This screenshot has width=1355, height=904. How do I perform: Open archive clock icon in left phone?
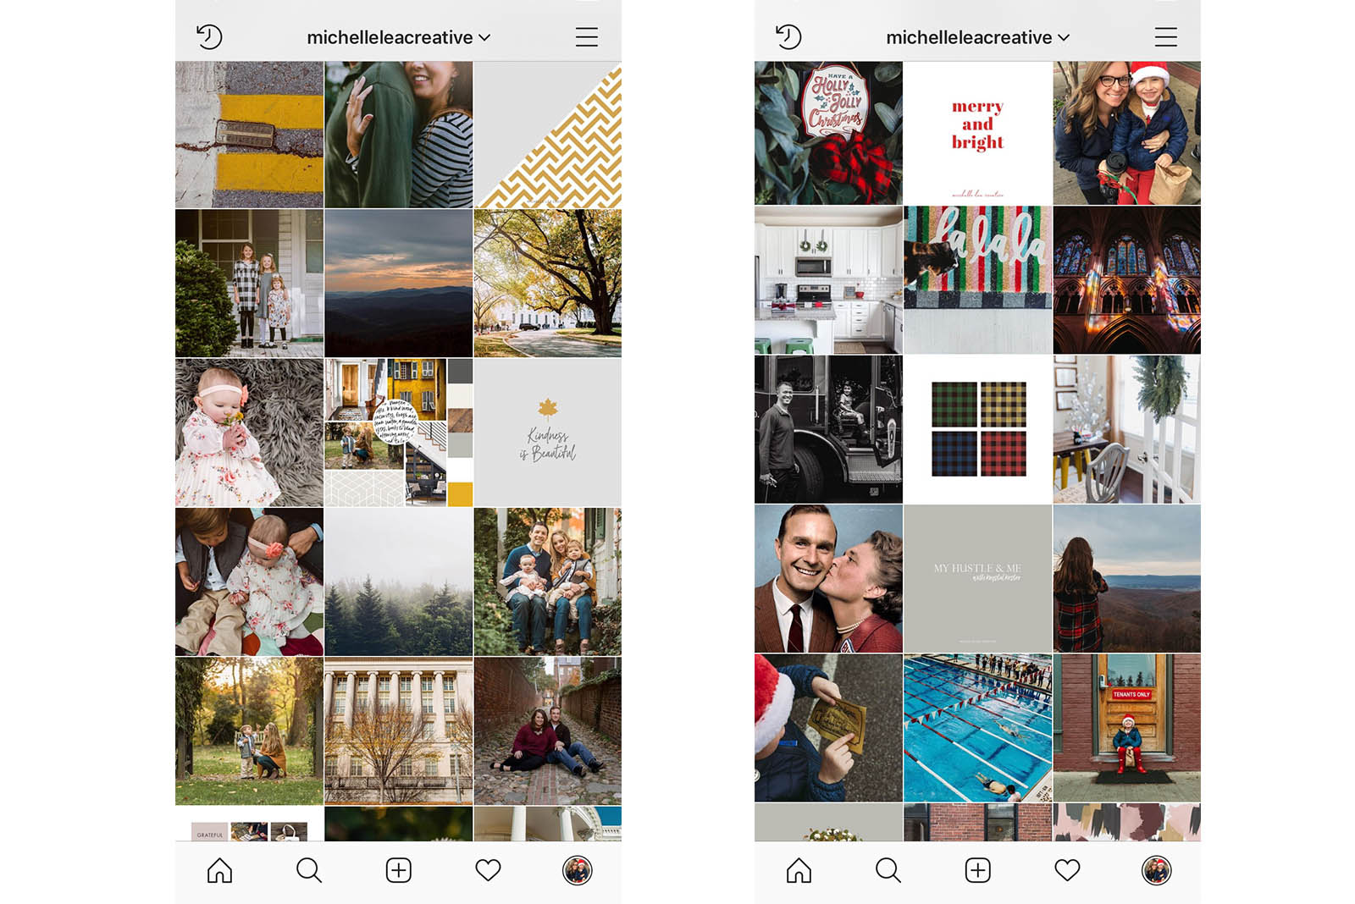[209, 37]
